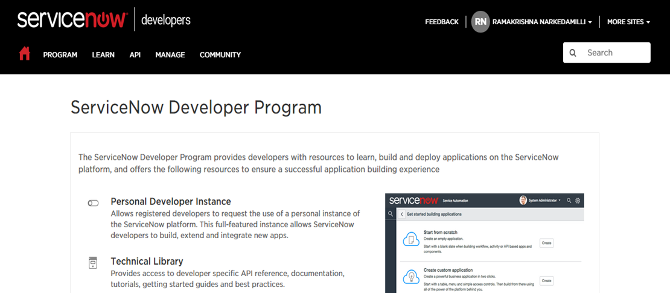Open the API menu
This screenshot has width=670, height=293.
tap(135, 55)
